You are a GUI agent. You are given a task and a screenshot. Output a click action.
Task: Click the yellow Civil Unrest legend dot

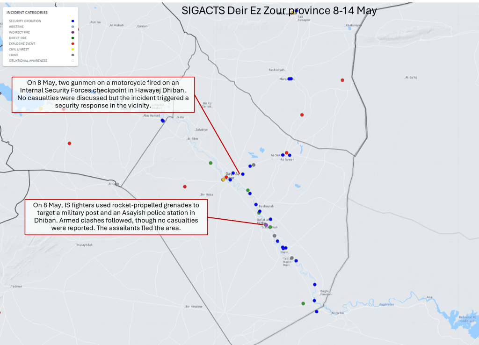(73, 50)
